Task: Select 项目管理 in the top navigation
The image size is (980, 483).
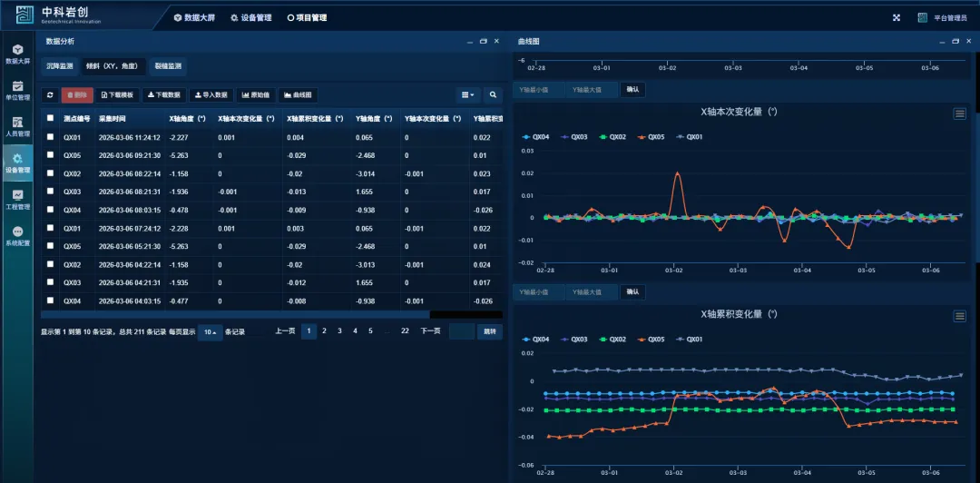Action: point(307,17)
